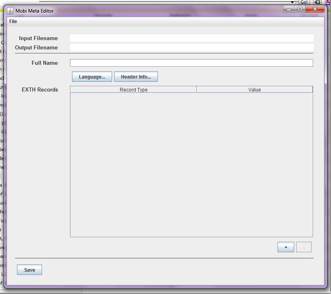Screen dimensions: 331x294
Task: Click the Java icon in title bar
Action: pos(10,11)
